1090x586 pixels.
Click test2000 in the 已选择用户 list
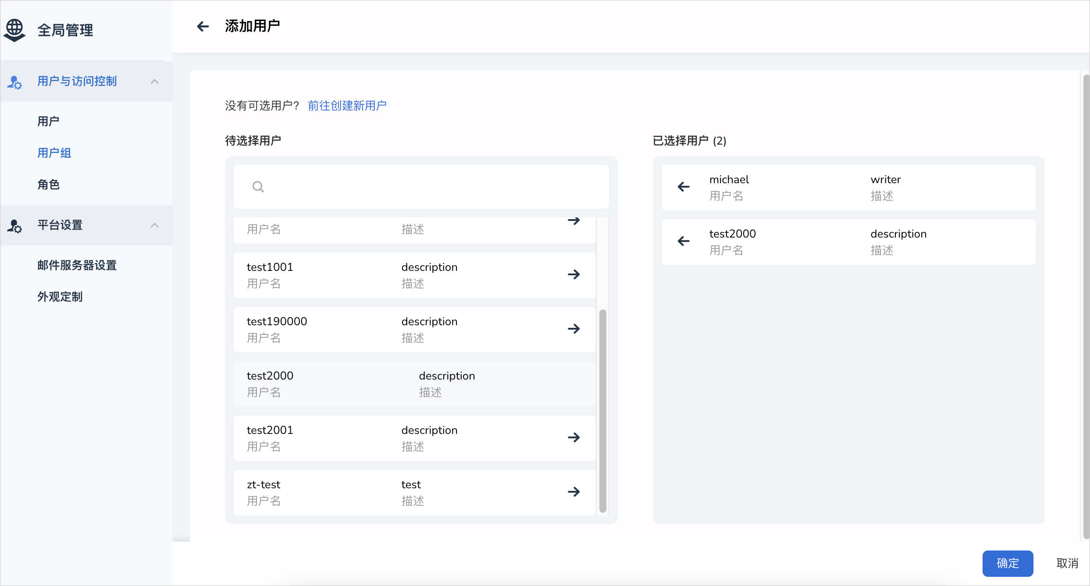click(x=733, y=234)
